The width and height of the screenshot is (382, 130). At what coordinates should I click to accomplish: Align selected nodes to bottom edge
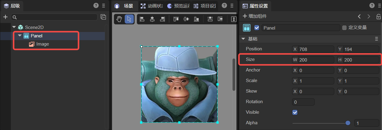(197, 19)
